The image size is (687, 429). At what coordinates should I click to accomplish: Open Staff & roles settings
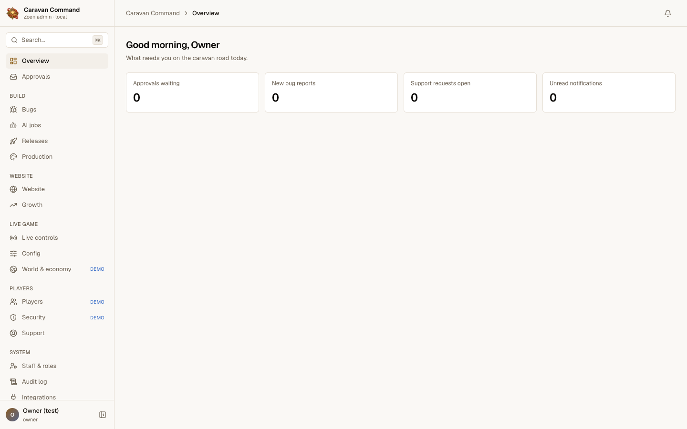57,366
